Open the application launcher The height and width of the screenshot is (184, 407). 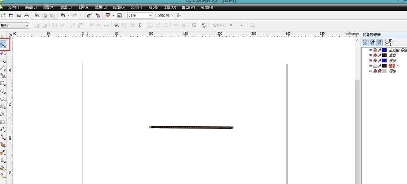[x=107, y=15]
